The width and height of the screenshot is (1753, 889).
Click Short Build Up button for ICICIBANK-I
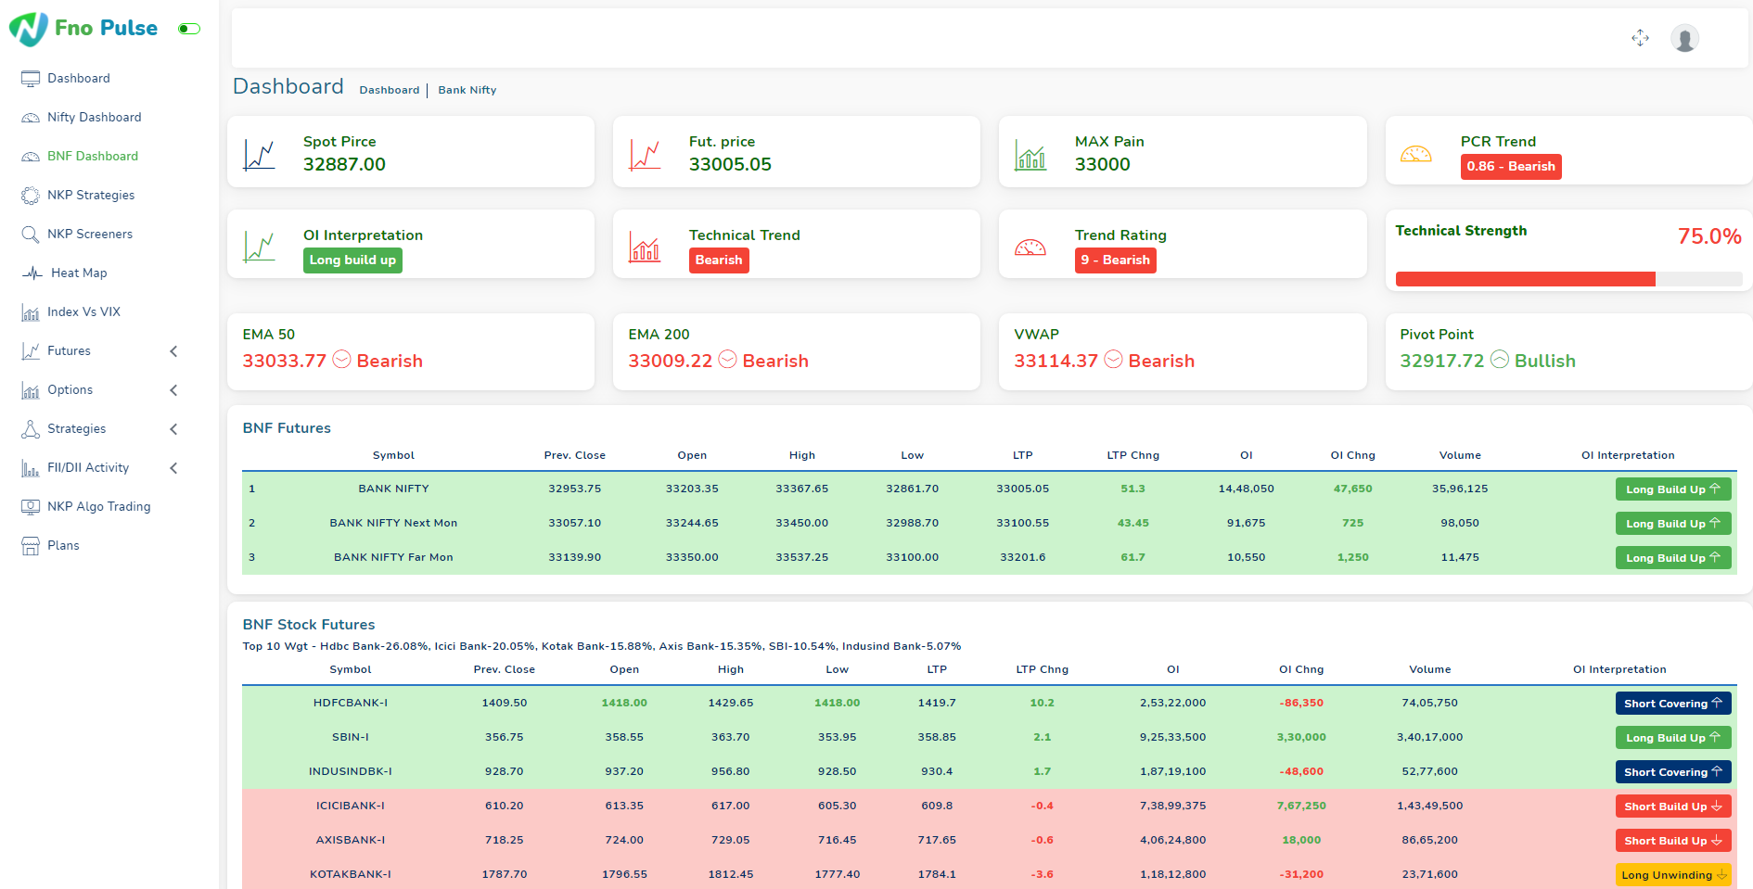1673,806
